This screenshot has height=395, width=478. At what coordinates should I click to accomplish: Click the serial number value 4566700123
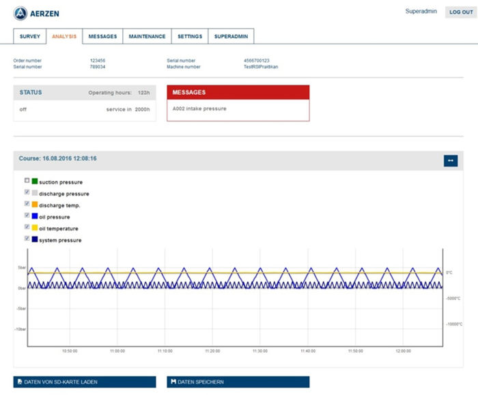click(x=256, y=61)
